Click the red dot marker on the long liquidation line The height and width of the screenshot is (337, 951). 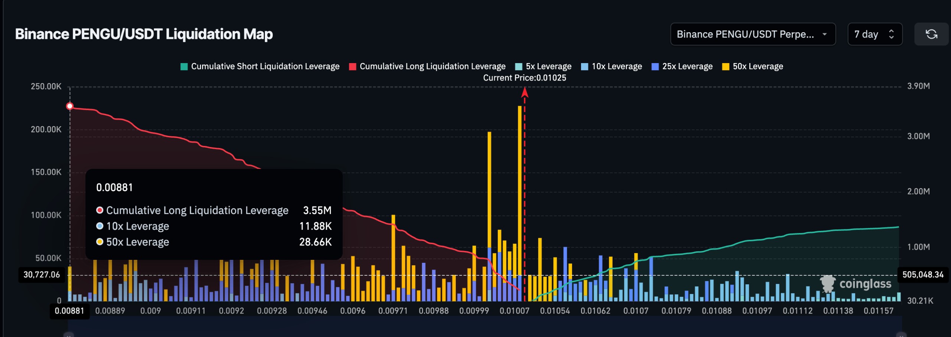pos(69,106)
